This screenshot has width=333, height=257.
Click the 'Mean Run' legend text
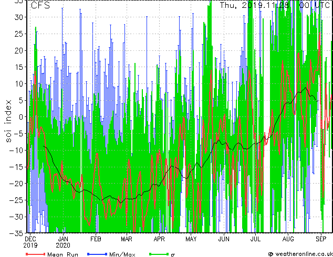point(63,254)
